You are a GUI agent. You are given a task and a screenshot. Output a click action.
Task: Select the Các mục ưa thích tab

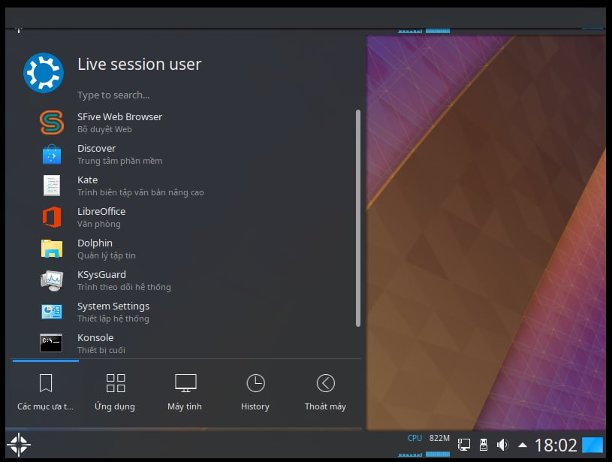[46, 392]
